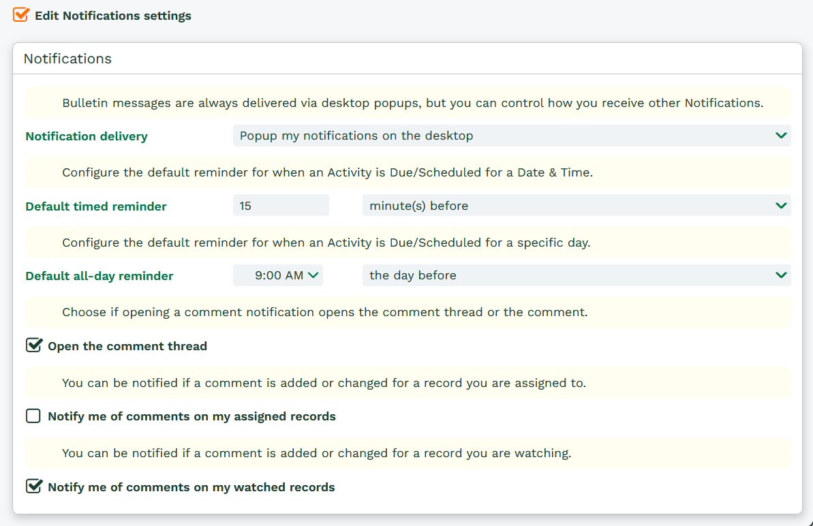
Task: Click the Notification delivery field label
Action: click(x=87, y=136)
